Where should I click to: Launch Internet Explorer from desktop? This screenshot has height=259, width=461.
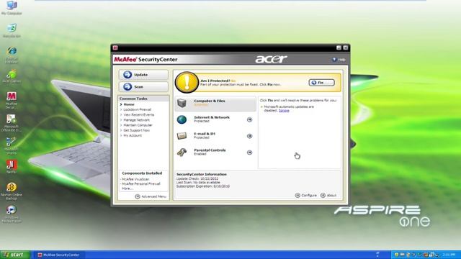coord(12,55)
